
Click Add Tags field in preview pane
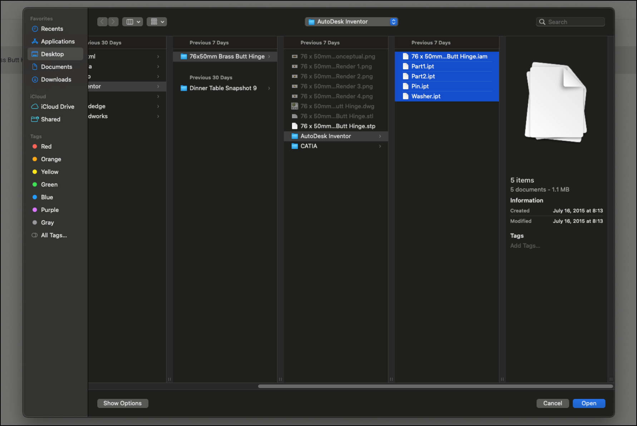point(525,246)
